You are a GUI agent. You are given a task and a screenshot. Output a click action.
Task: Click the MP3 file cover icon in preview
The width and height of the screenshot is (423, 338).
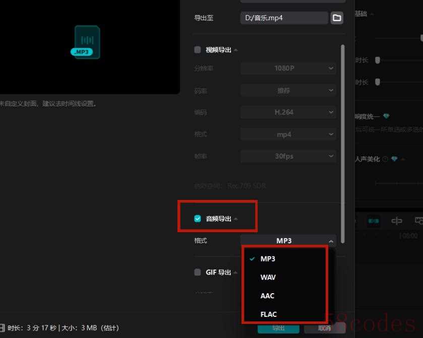[x=87, y=42]
